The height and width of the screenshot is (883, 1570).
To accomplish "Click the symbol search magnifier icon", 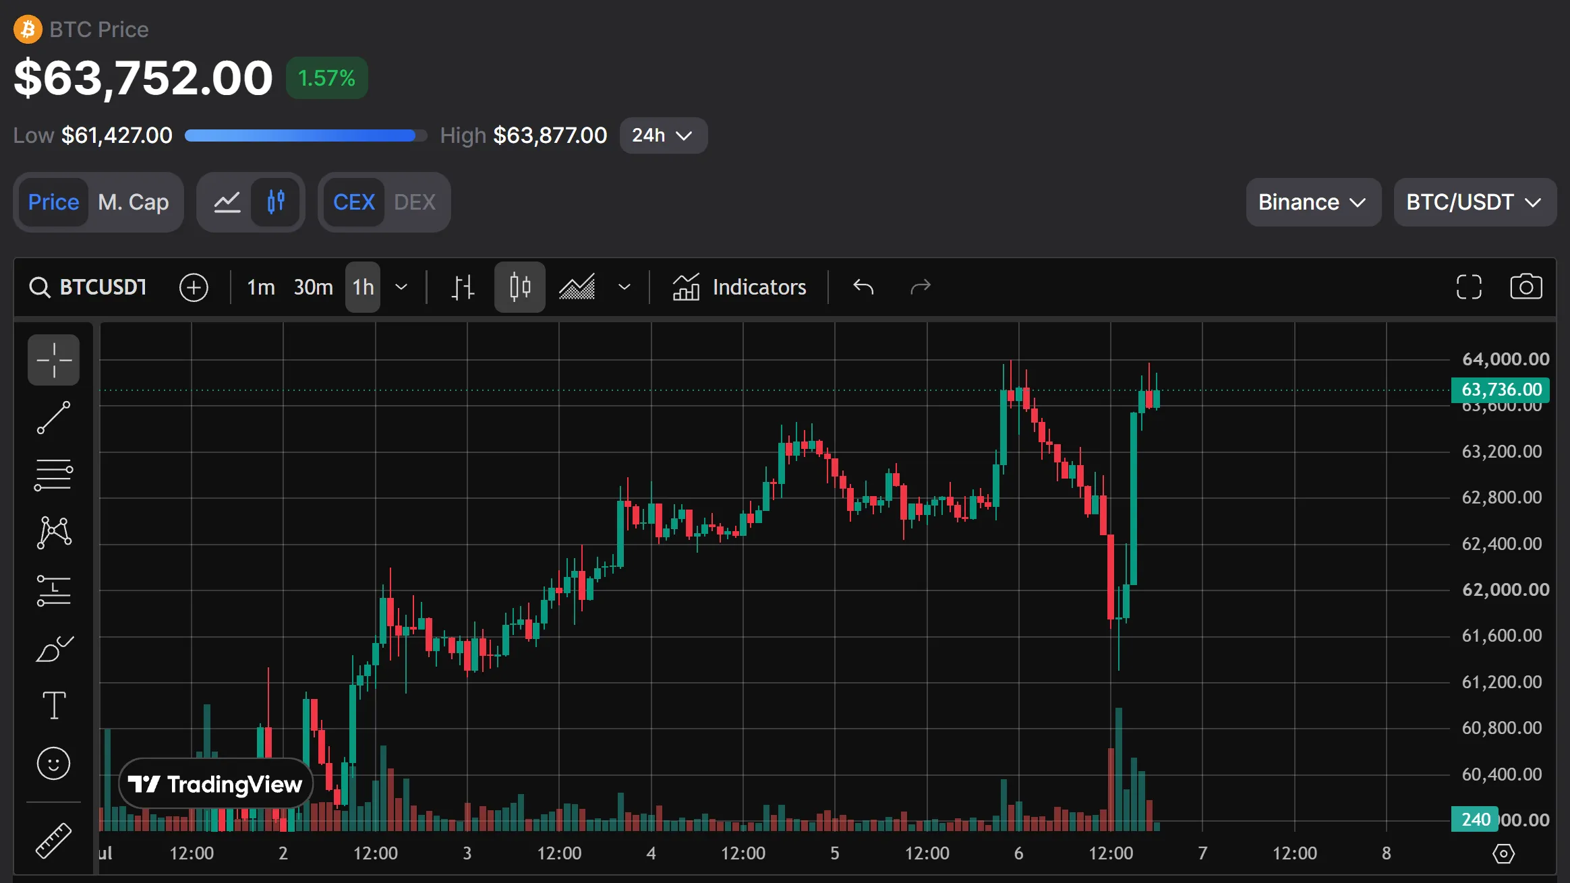I will 40,287.
